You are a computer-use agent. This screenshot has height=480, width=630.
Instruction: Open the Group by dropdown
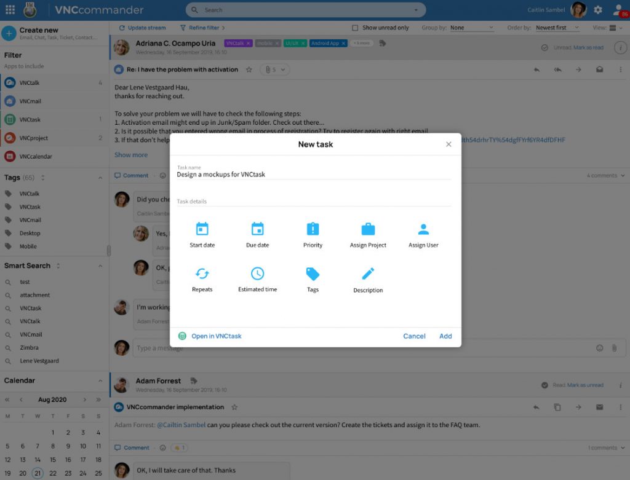click(x=472, y=28)
